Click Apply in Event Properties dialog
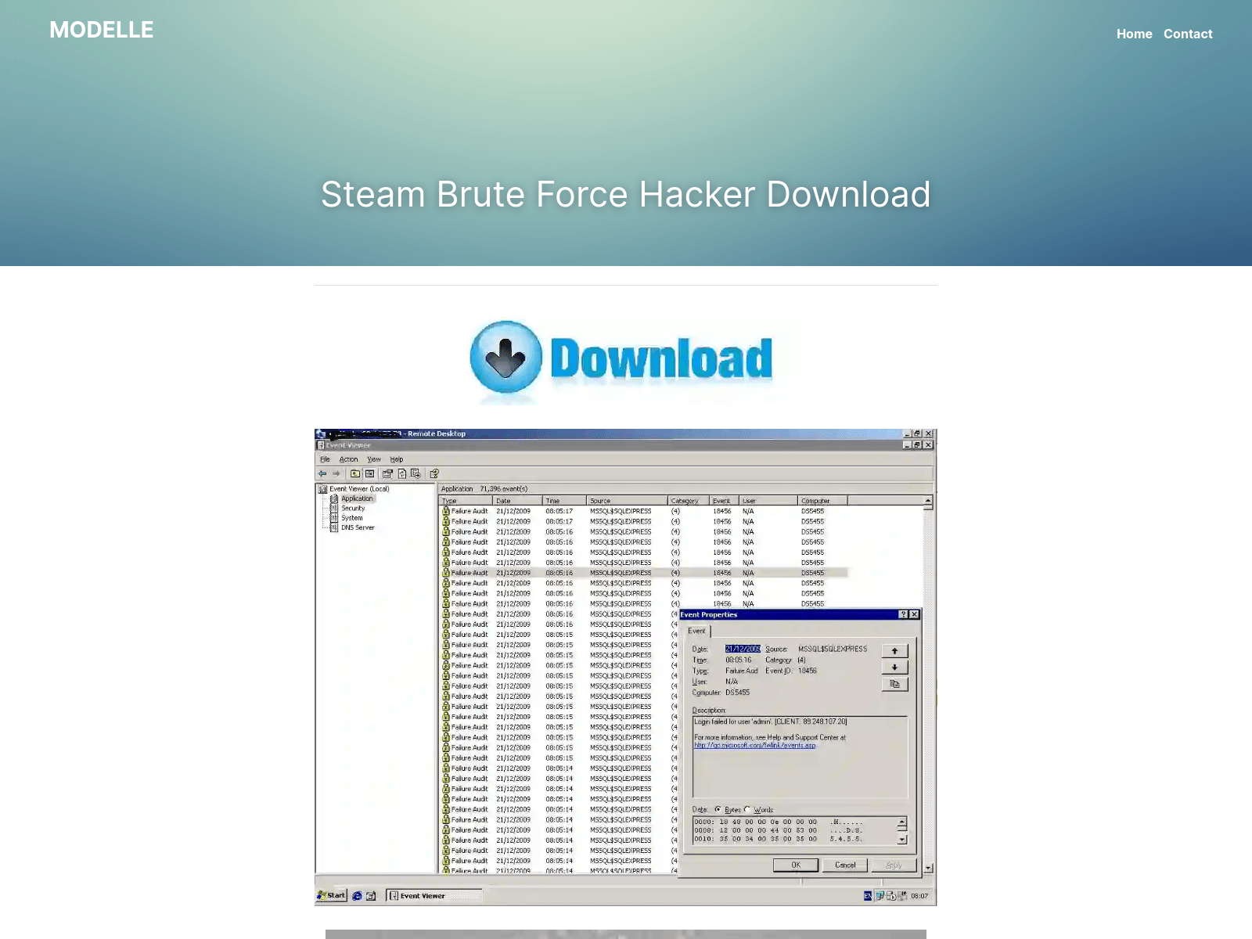The image size is (1252, 939). click(894, 865)
